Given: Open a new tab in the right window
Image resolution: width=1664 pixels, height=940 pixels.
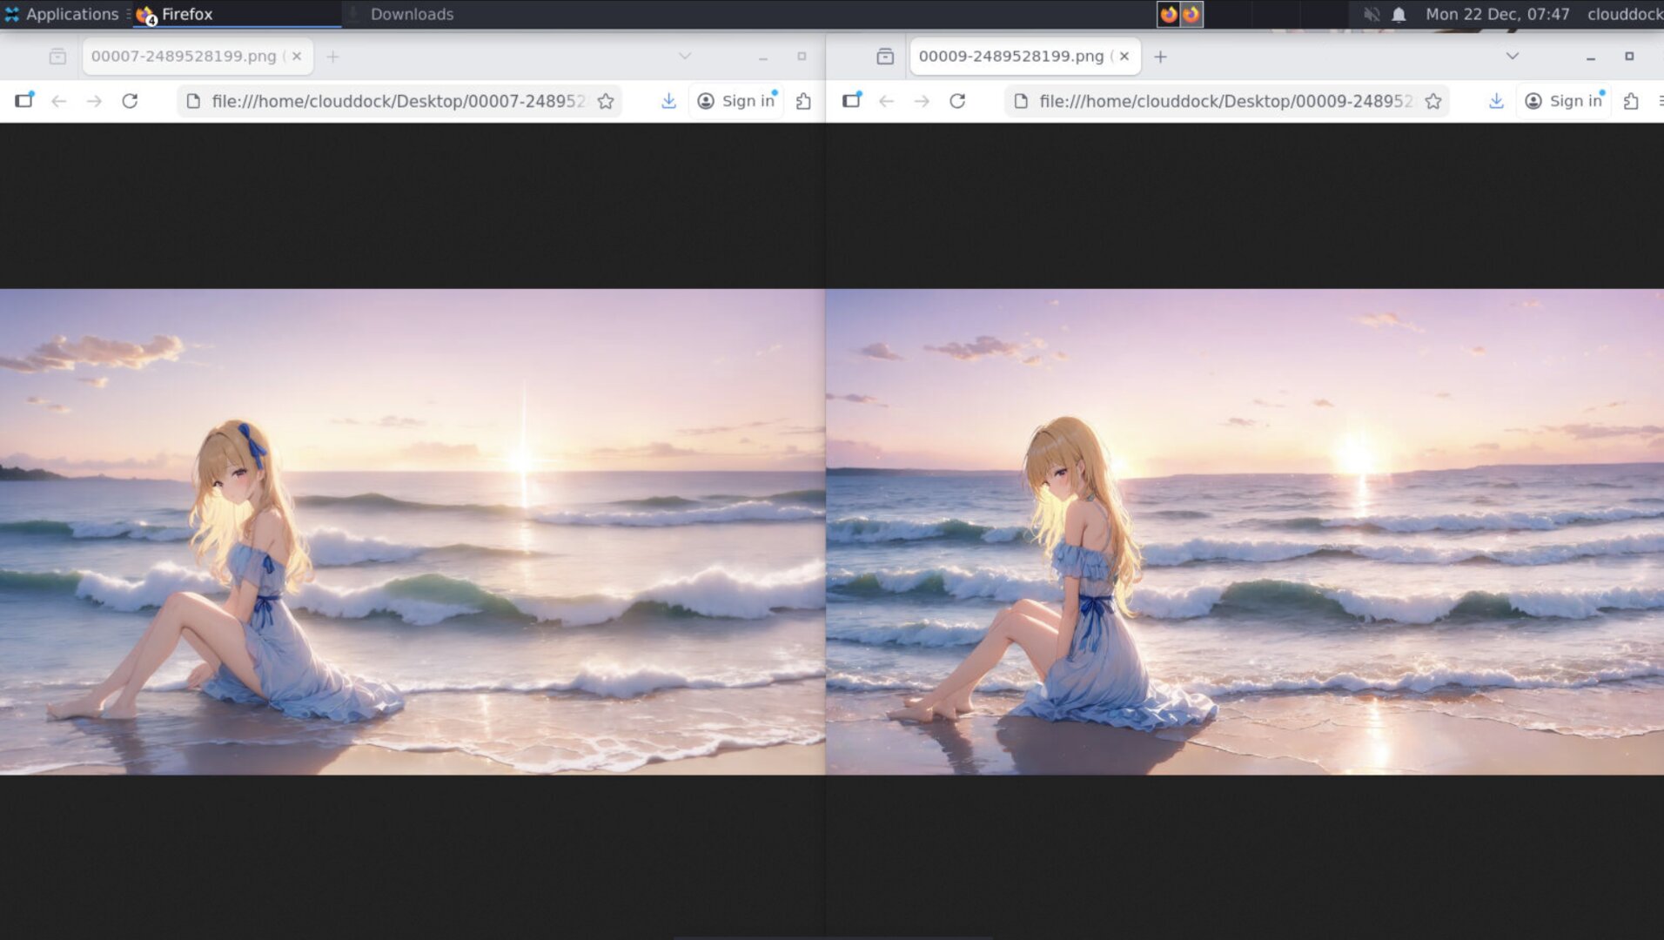Looking at the screenshot, I should [x=1160, y=56].
